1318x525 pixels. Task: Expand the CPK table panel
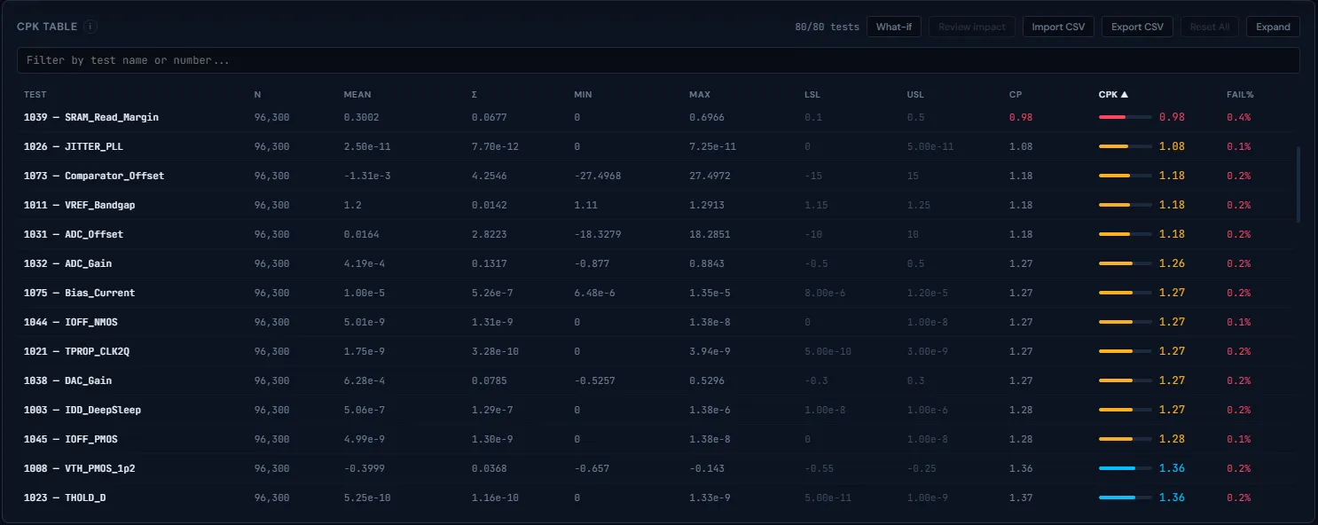(x=1273, y=27)
